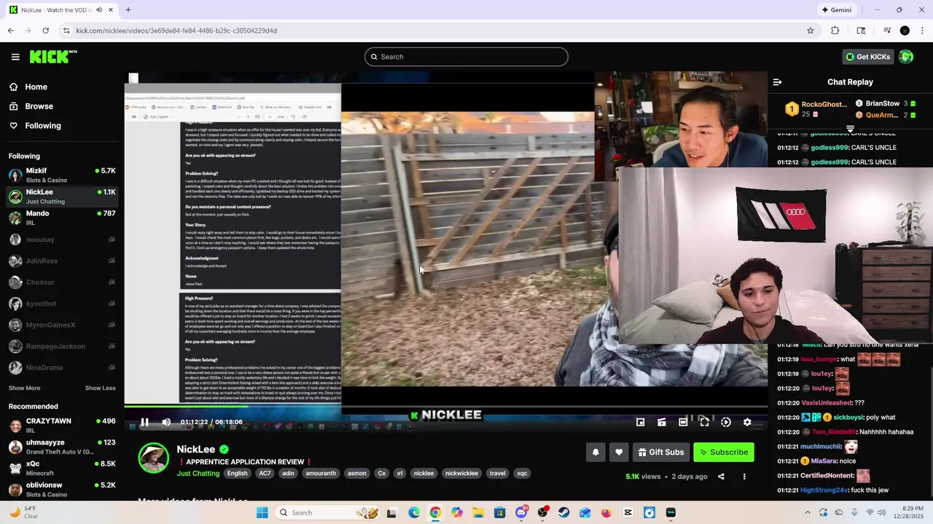
Task: Open File Explorer from the taskbar
Action: 478,513
